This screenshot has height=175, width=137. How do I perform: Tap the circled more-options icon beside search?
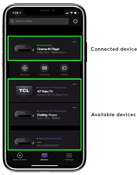point(75,21)
